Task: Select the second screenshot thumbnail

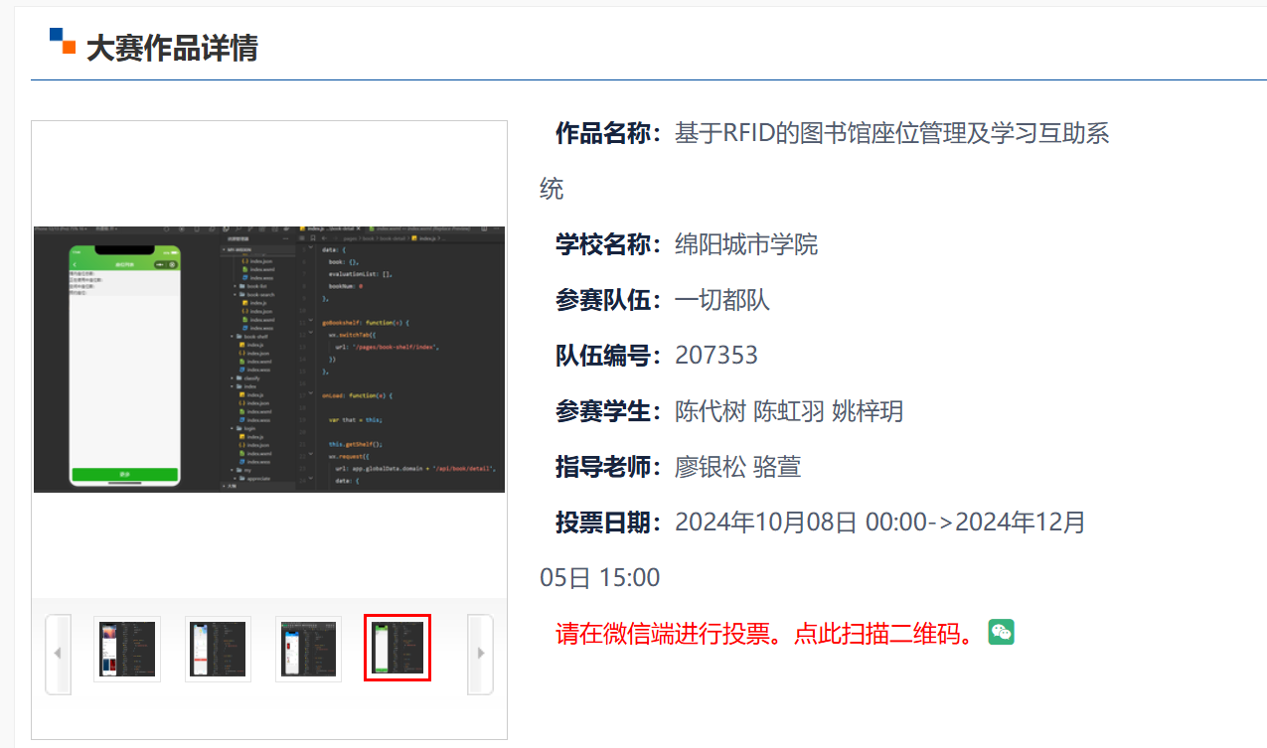Action: pos(218,650)
